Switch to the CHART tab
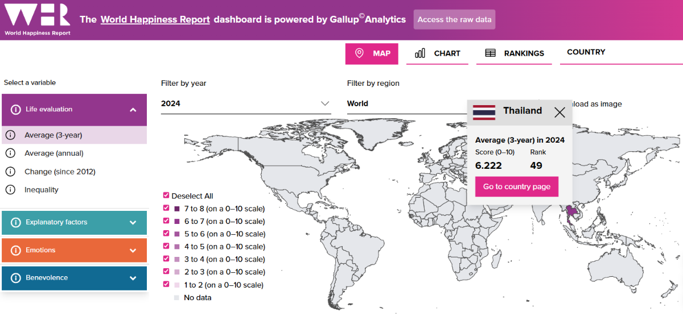683x316 pixels. 437,53
